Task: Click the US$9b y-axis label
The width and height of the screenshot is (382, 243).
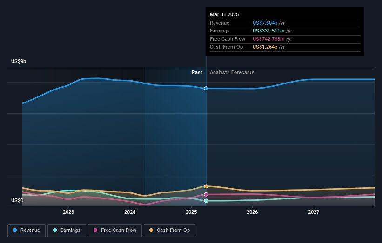Action: (x=19, y=61)
